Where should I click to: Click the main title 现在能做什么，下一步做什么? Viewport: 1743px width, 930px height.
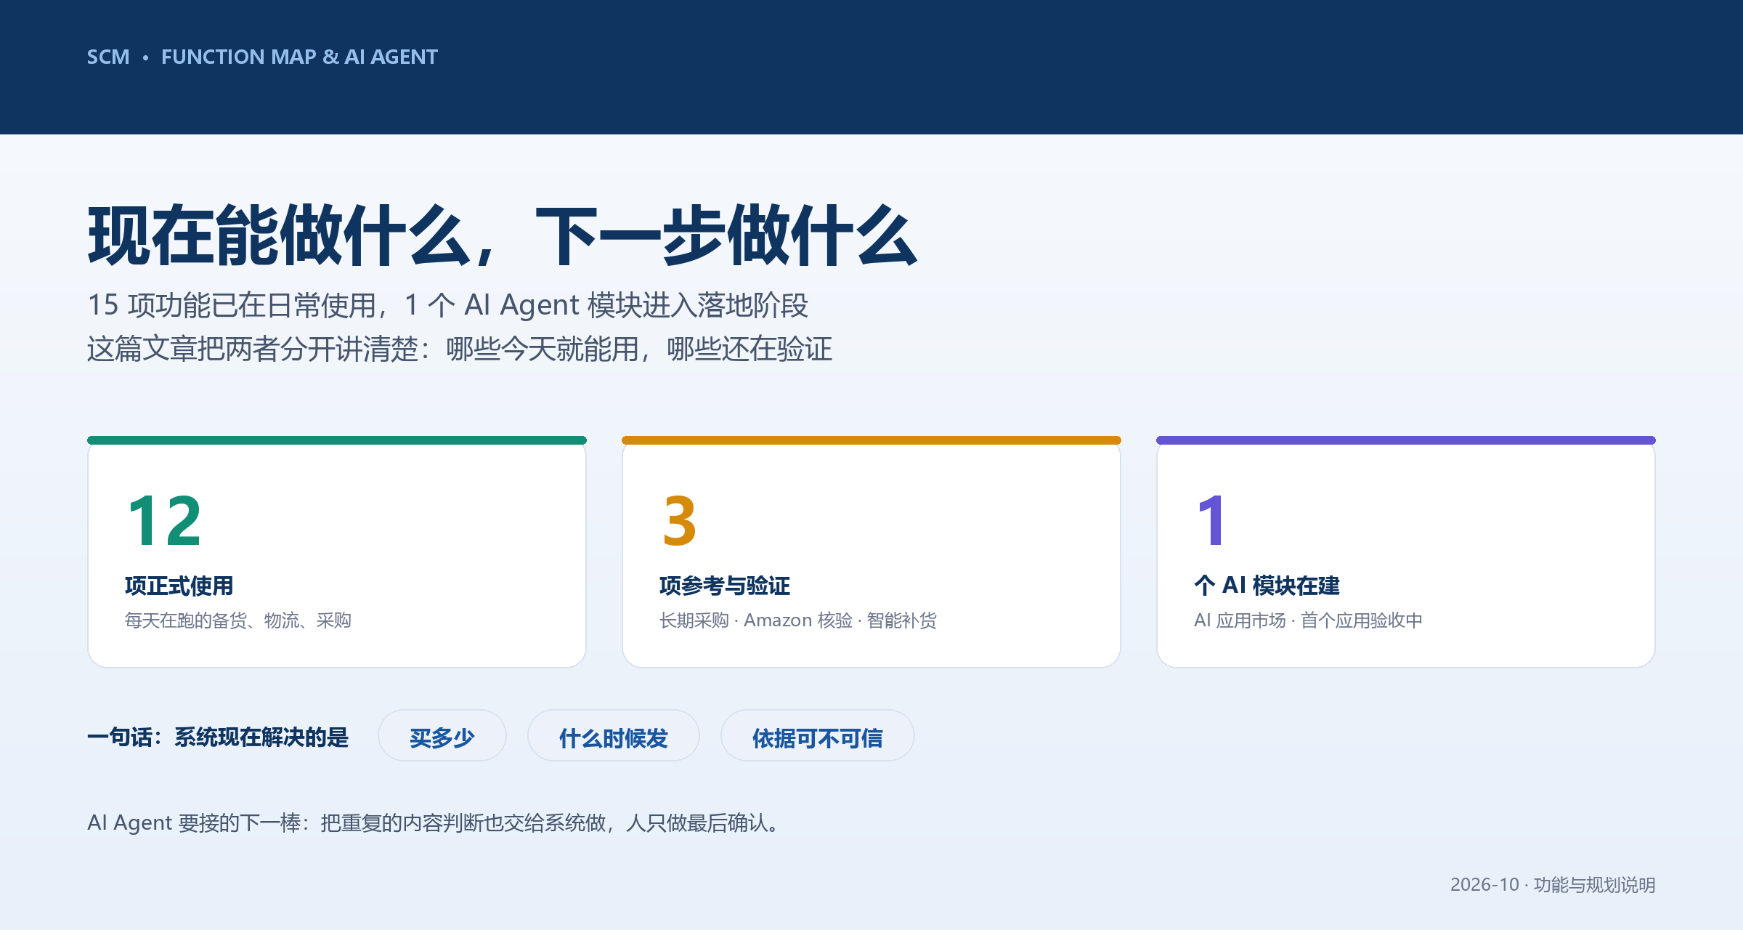point(503,235)
